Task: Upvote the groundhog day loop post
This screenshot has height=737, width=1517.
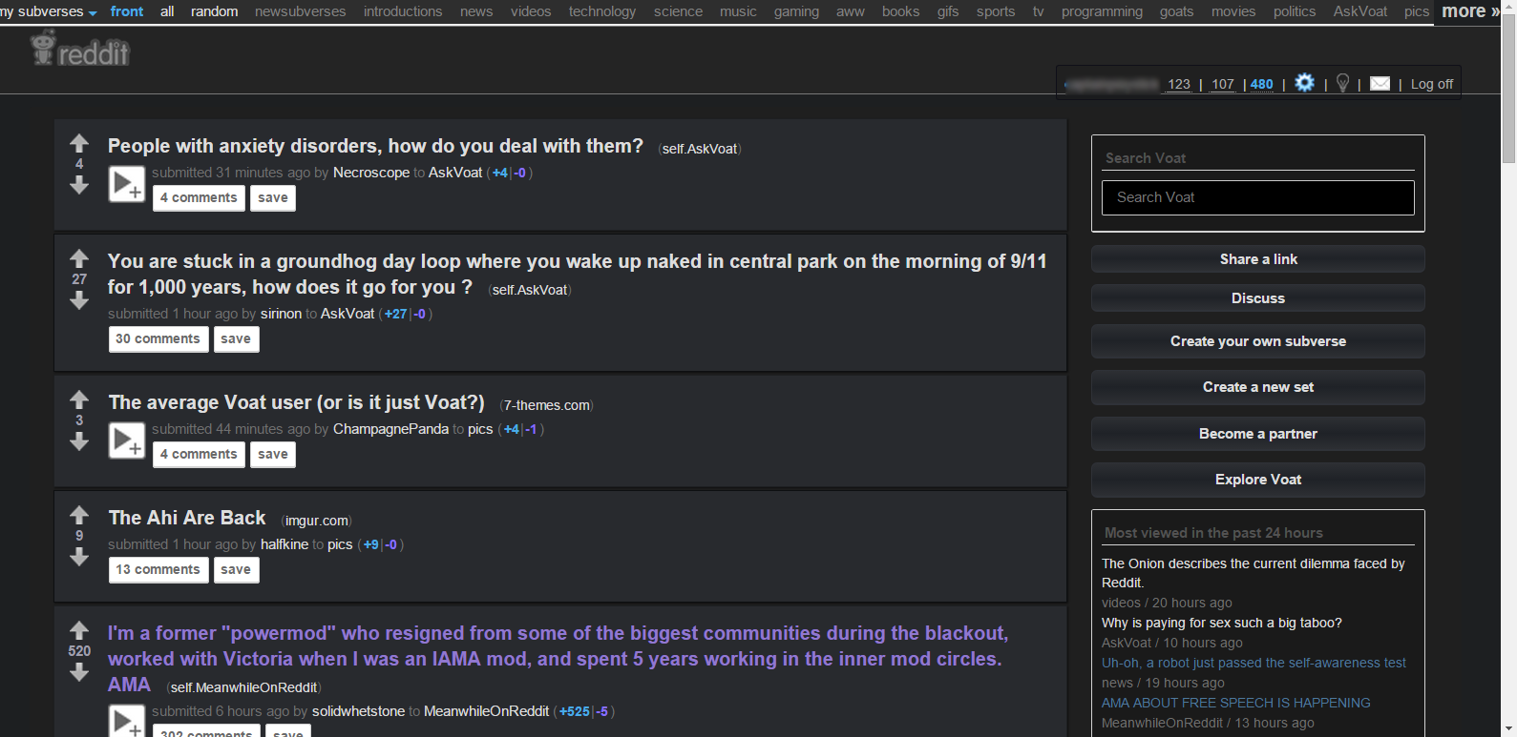Action: pyautogui.click(x=79, y=258)
